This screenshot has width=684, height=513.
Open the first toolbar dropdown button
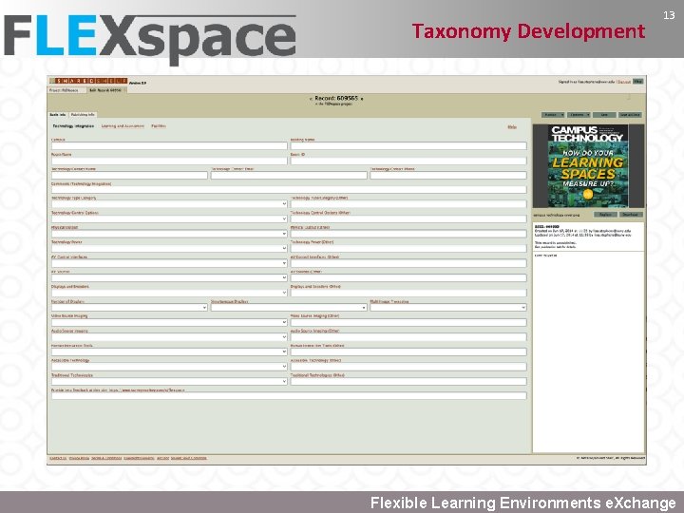pos(553,115)
